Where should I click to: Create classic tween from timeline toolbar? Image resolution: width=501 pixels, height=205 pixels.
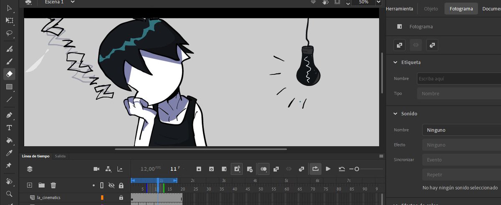(x=276, y=169)
